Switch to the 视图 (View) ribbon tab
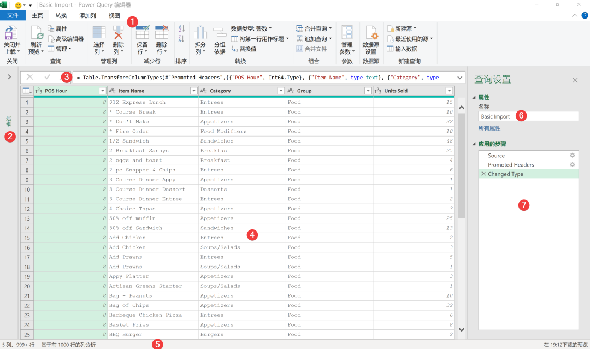 coord(113,15)
